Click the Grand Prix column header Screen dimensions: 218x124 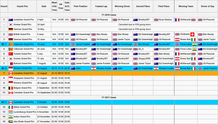click(x=22, y=6)
